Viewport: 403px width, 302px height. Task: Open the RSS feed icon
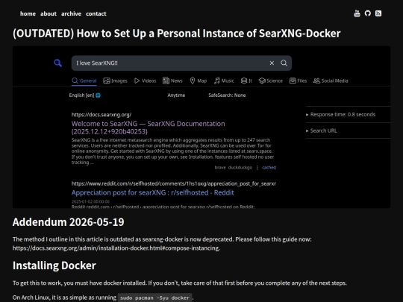point(378,13)
